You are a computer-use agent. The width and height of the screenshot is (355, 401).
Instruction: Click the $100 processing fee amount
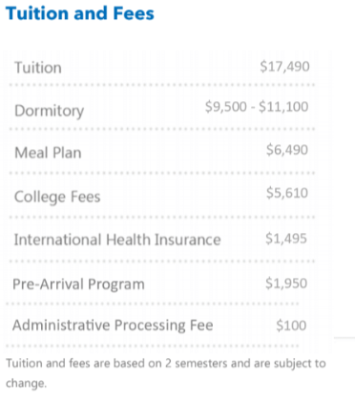[x=291, y=326]
